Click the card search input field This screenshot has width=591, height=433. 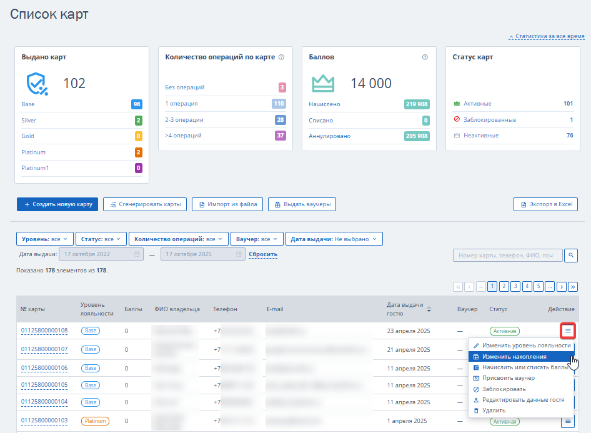[507, 255]
